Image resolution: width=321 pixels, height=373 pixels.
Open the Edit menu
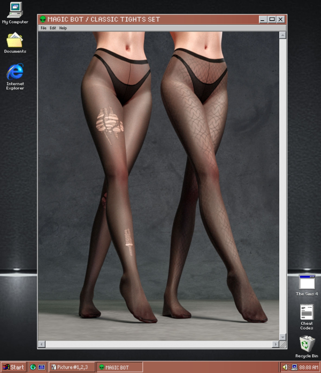click(52, 28)
